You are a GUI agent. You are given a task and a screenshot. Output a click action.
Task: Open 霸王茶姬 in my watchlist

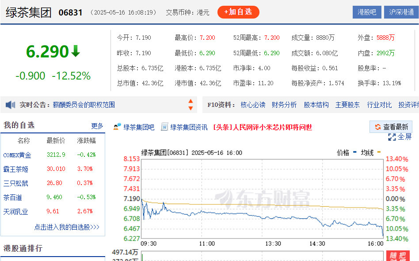click(x=15, y=169)
